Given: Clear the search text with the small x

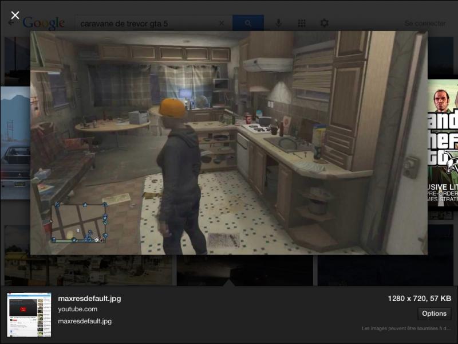Looking at the screenshot, I should [x=222, y=23].
